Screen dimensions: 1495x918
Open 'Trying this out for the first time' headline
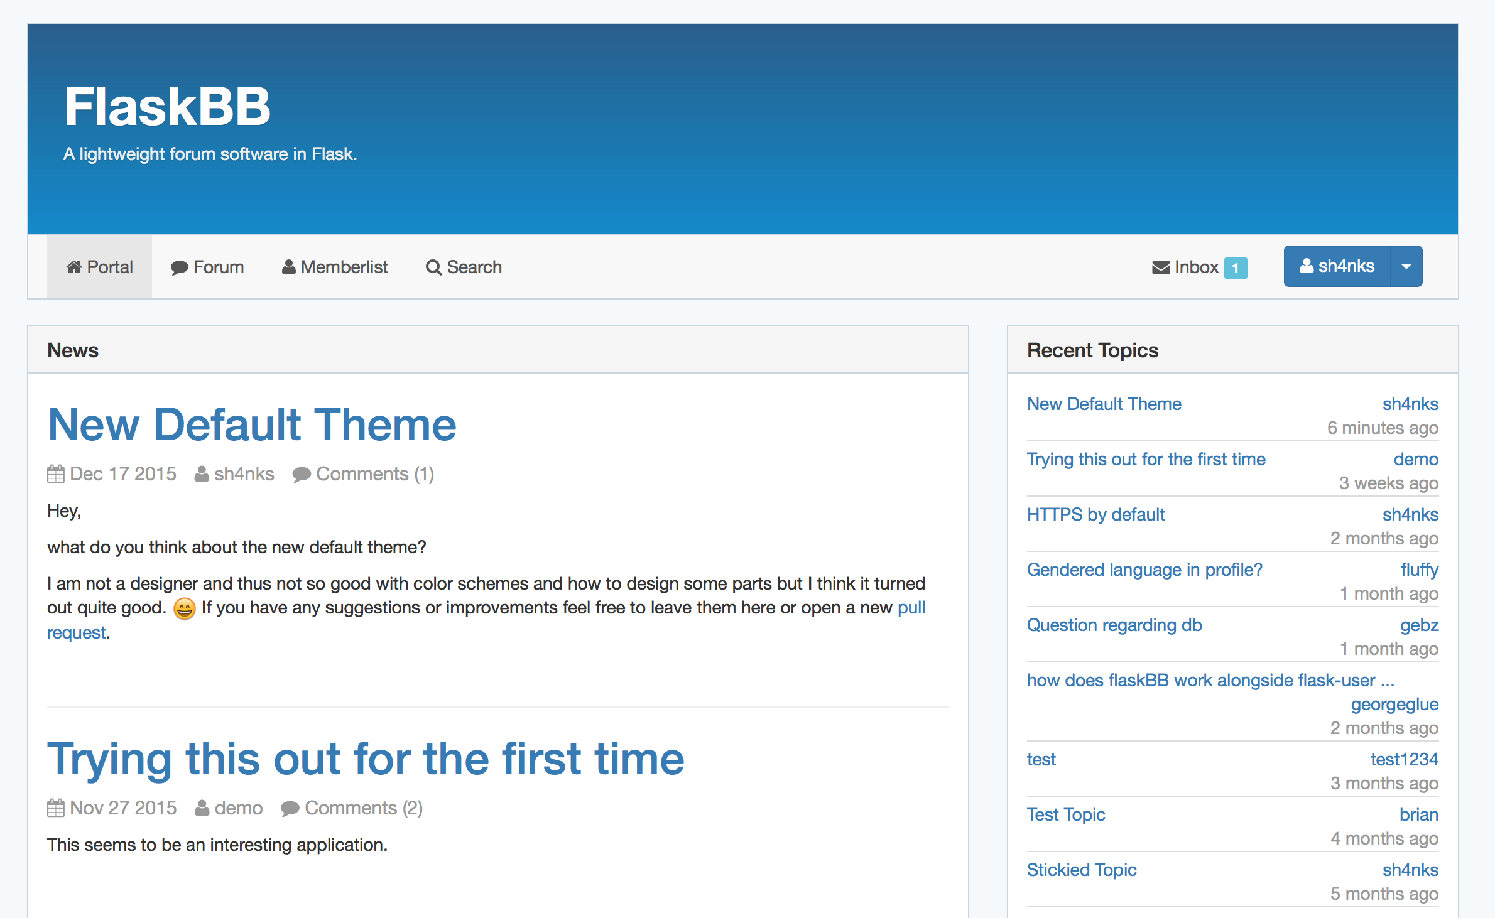click(366, 759)
